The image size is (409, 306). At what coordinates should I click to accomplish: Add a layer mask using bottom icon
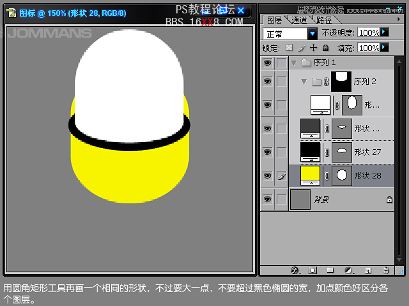(x=313, y=270)
